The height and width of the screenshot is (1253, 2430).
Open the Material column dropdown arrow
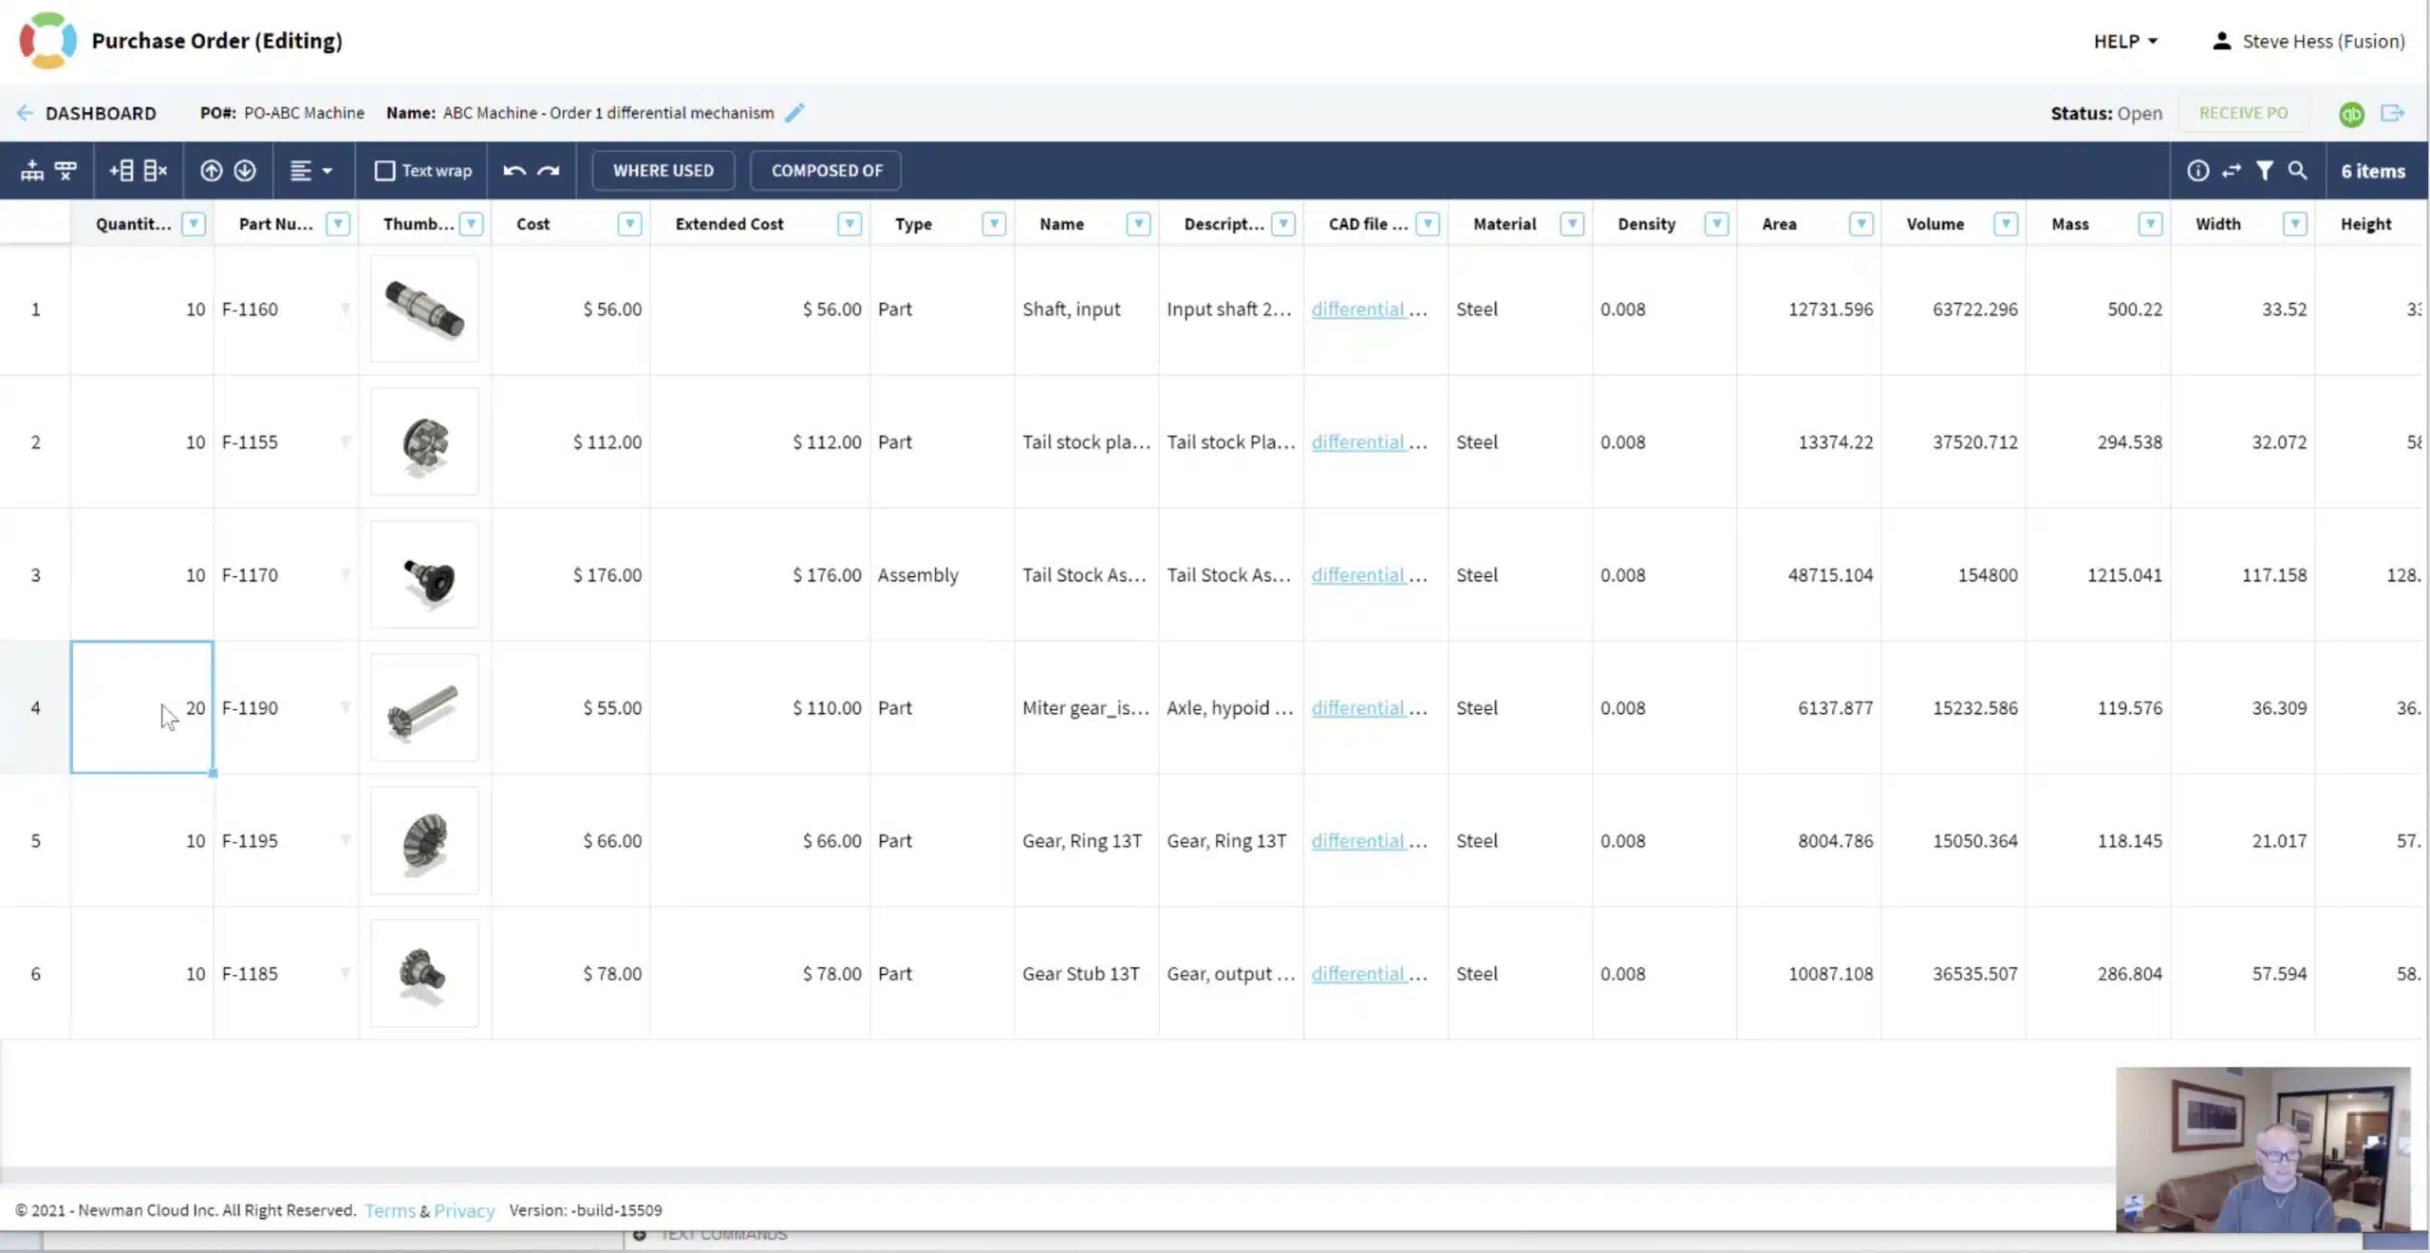point(1572,224)
